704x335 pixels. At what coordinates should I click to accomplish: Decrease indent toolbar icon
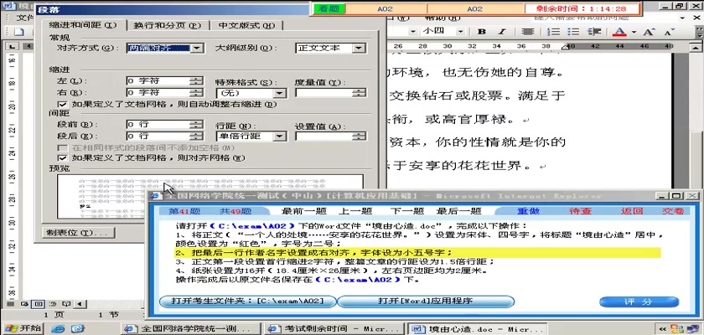click(594, 31)
